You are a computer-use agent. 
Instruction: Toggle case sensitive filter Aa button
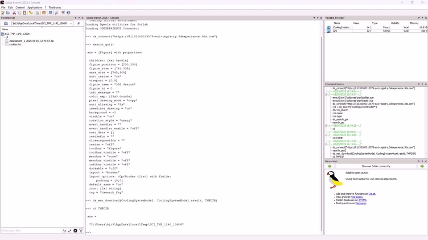click(64, 231)
